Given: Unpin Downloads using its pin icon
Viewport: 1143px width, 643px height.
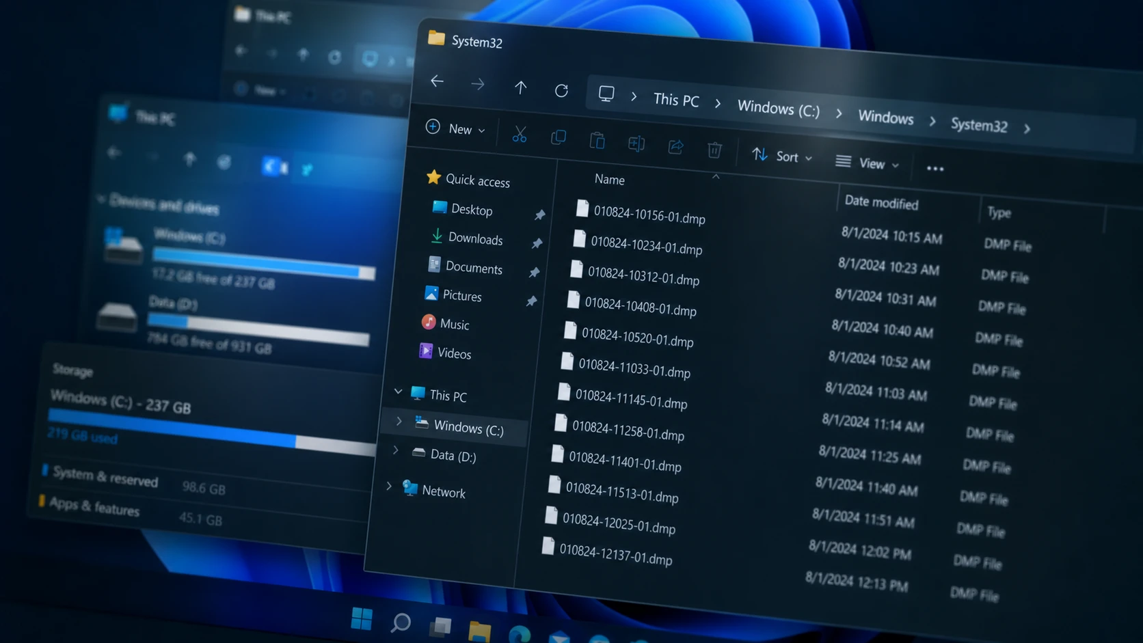Looking at the screenshot, I should click(x=537, y=243).
